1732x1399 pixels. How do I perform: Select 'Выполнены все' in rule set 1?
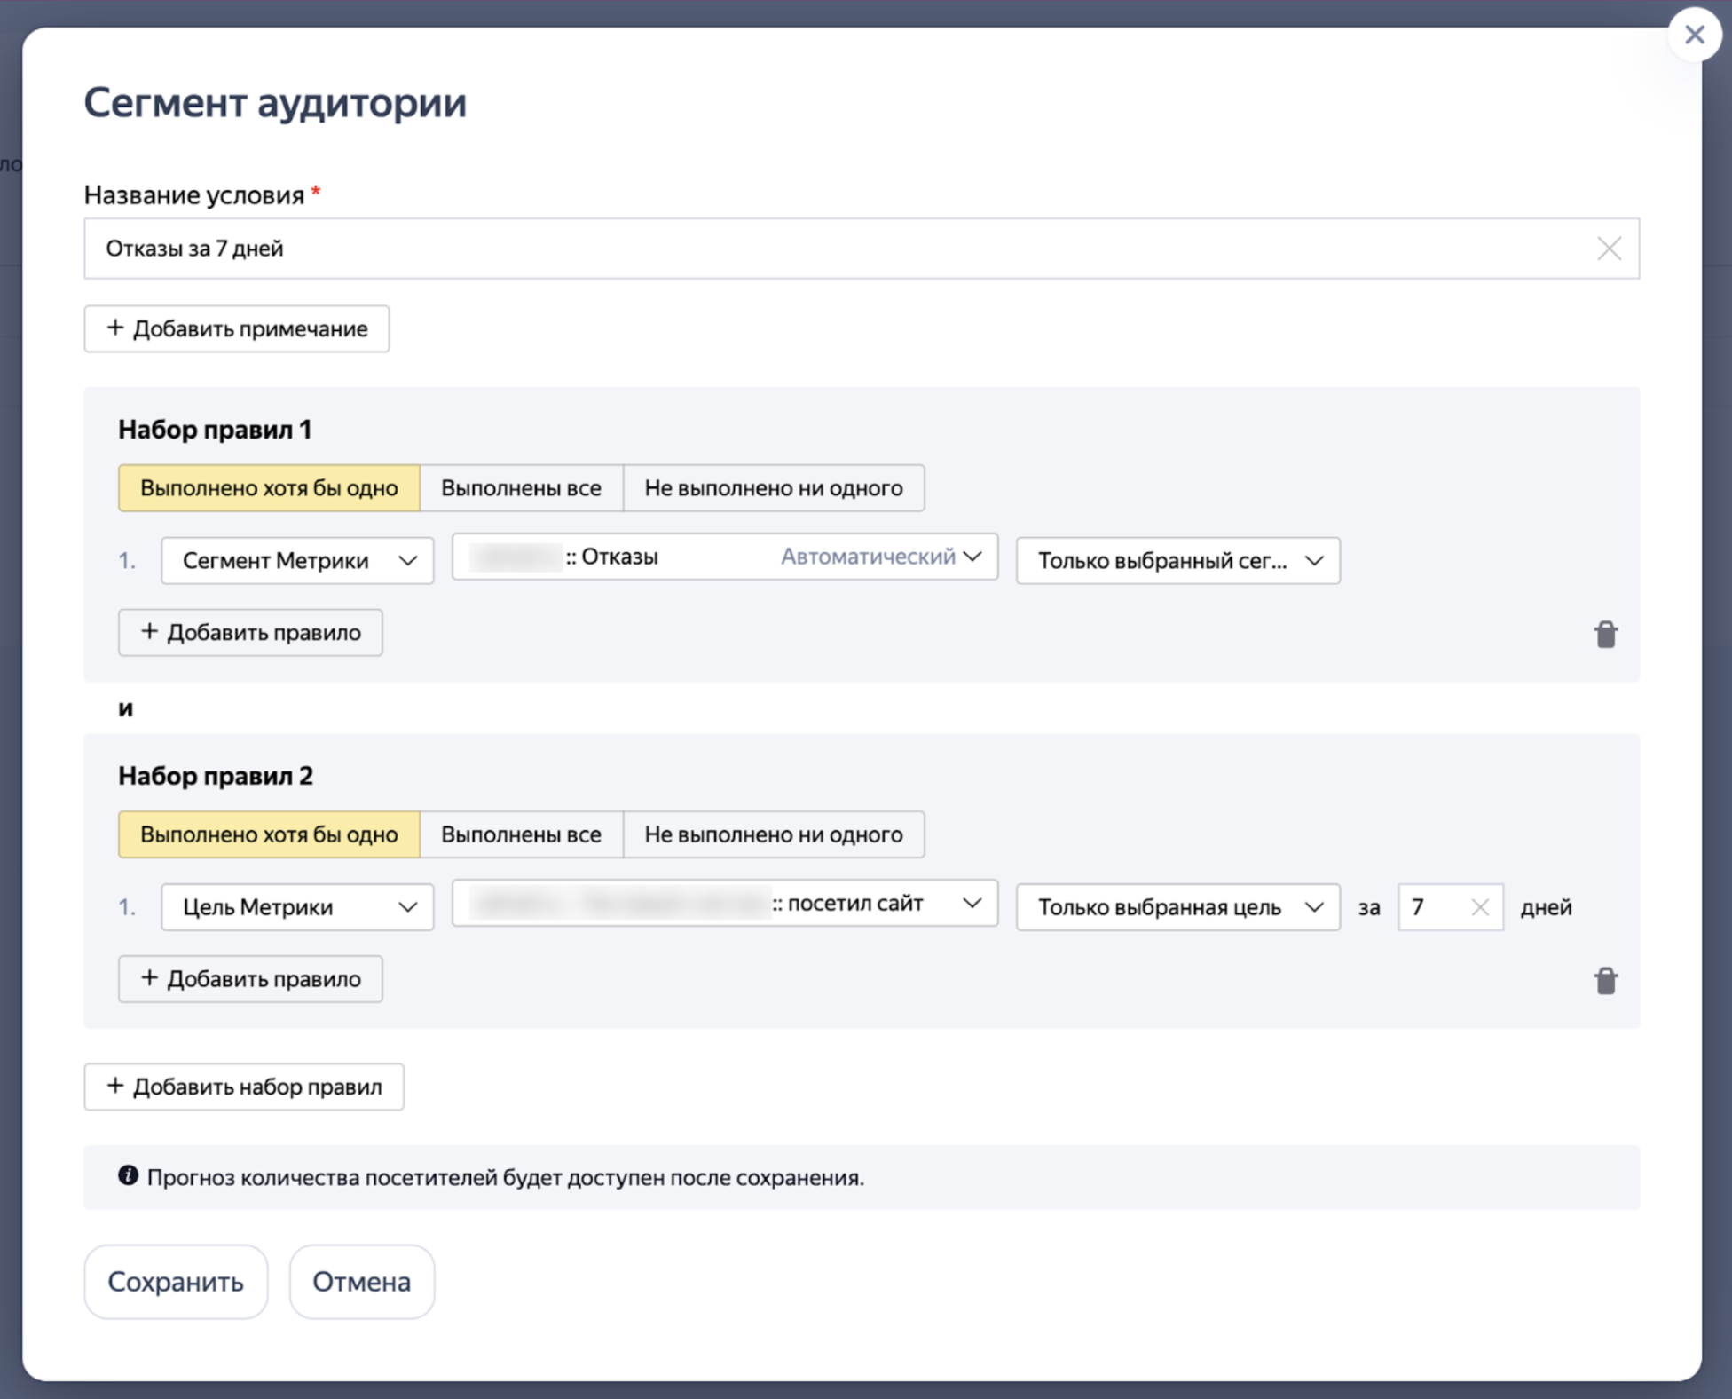tap(521, 488)
